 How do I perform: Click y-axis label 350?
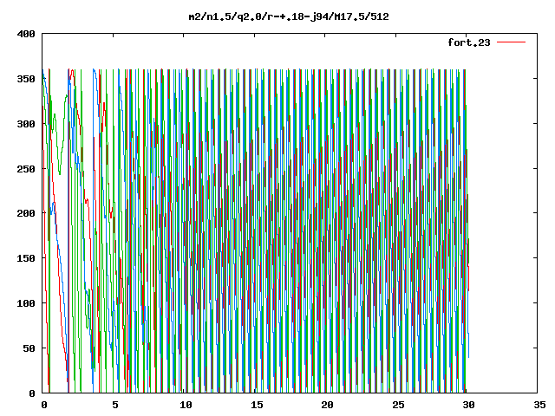pyautogui.click(x=26, y=79)
